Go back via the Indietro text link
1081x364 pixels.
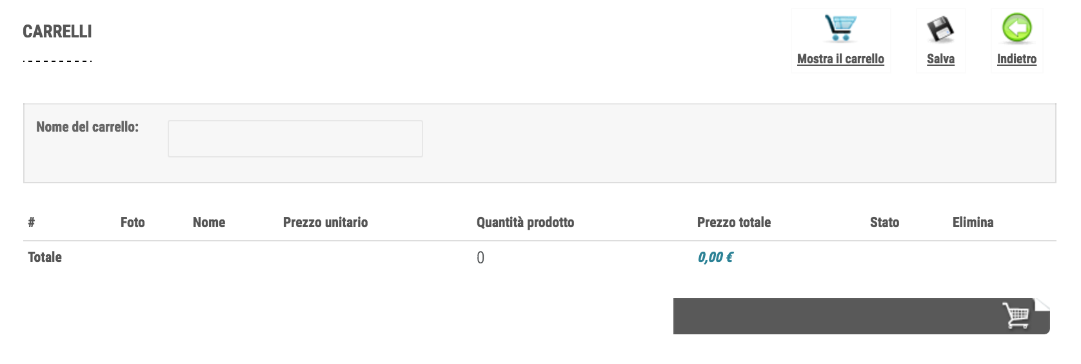1017,59
